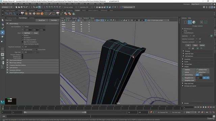Click the Unfold Along U button
Viewport: 216px width, 121px height.
coord(197,75)
